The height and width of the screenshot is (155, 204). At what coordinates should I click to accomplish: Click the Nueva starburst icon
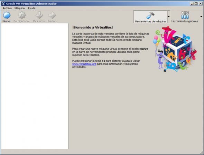pos(7,15)
